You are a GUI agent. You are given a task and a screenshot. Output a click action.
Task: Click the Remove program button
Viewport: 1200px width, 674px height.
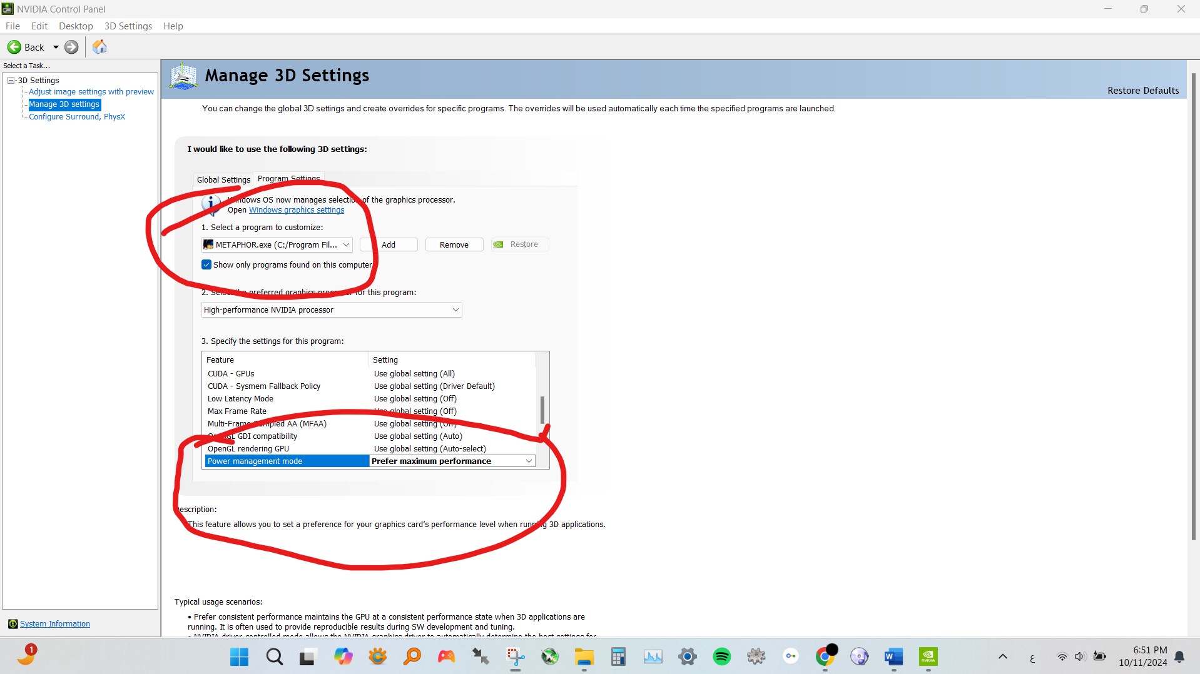tap(454, 244)
